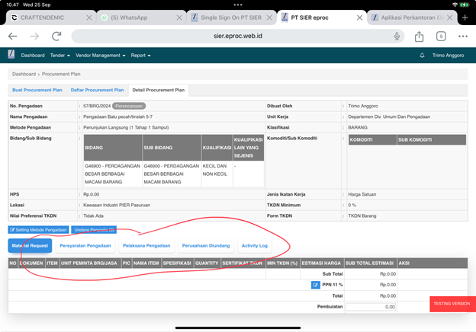Open the Persyaratan Pengadaan tab
The height and width of the screenshot is (332, 476).
pyautogui.click(x=85, y=246)
